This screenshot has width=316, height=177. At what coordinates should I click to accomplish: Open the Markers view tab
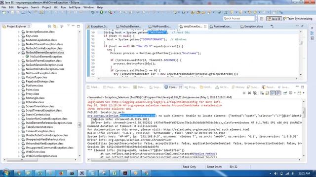[x=93, y=87]
